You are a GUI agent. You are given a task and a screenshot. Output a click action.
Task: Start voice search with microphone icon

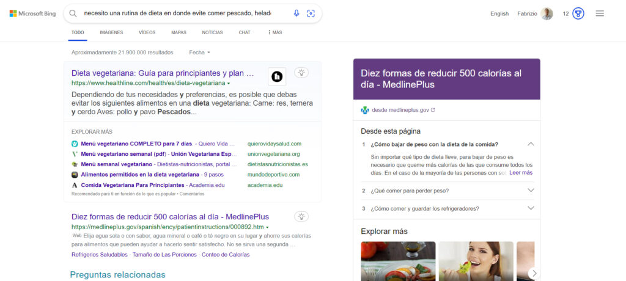296,13
